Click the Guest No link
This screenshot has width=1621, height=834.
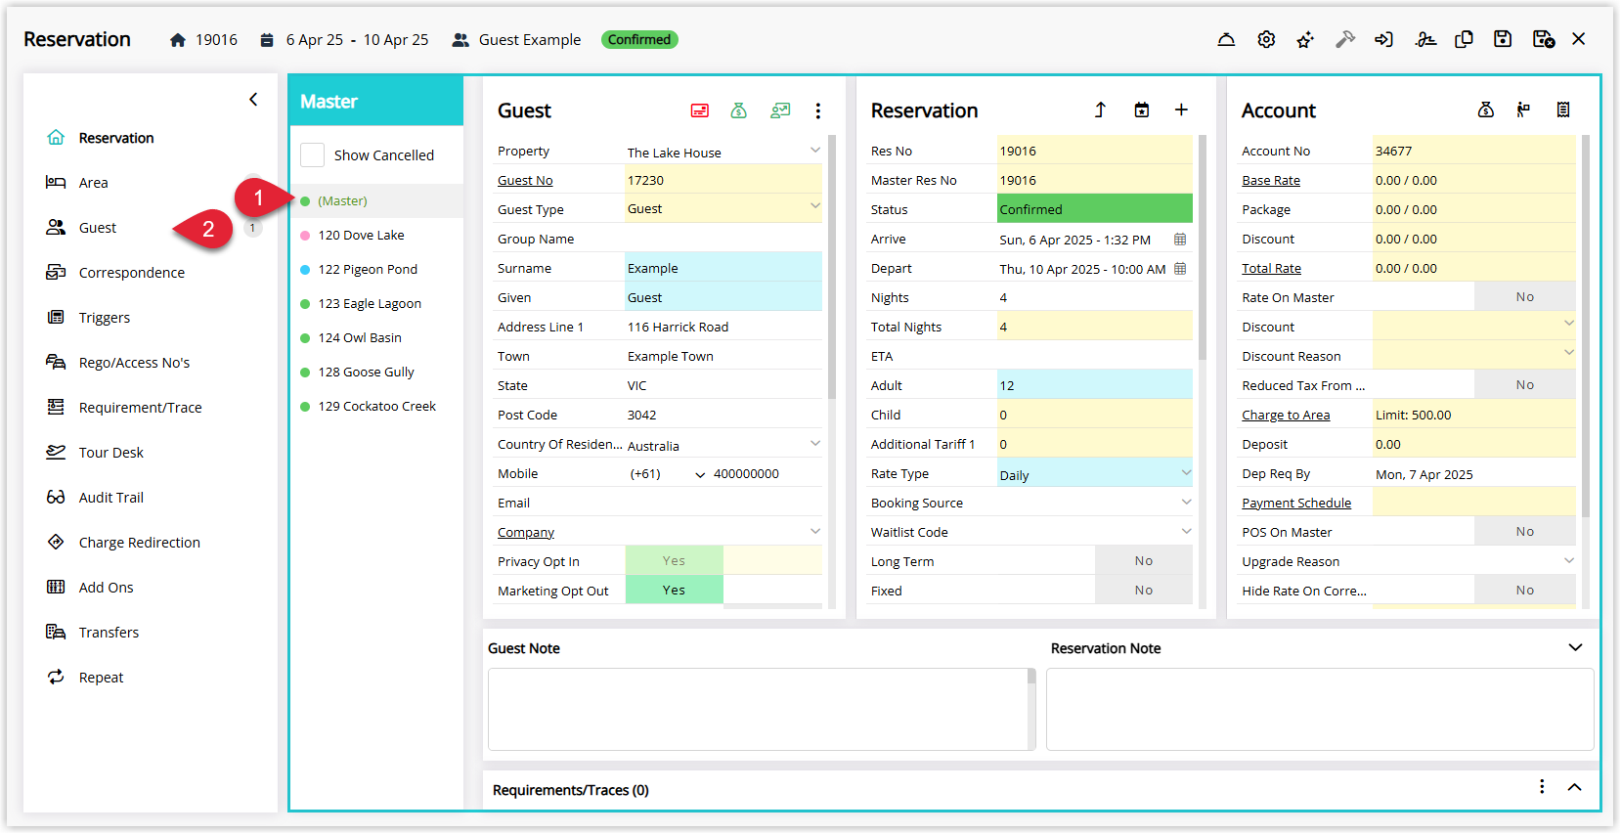525,180
